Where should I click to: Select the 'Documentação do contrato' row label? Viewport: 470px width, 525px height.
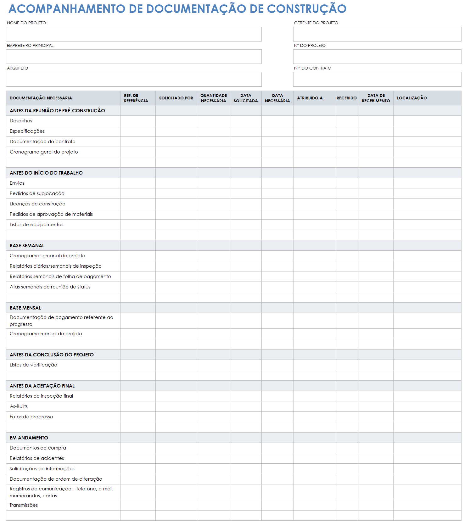click(x=42, y=142)
